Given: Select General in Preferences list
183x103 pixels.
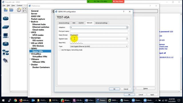Looking at the screenshot, I should point(35,11).
